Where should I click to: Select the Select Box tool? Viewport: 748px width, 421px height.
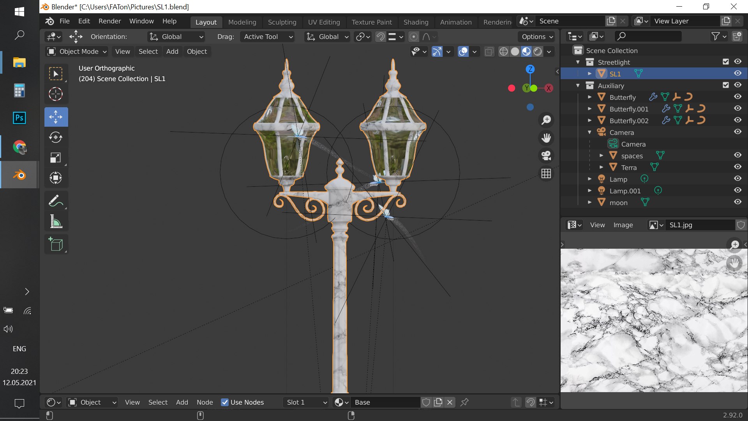56,74
